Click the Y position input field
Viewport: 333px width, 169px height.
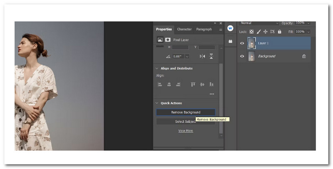(x=206, y=47)
